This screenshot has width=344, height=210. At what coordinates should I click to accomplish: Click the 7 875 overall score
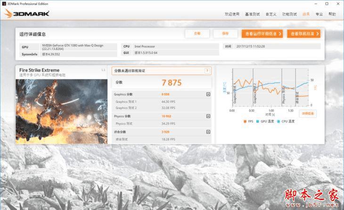coord(172,83)
